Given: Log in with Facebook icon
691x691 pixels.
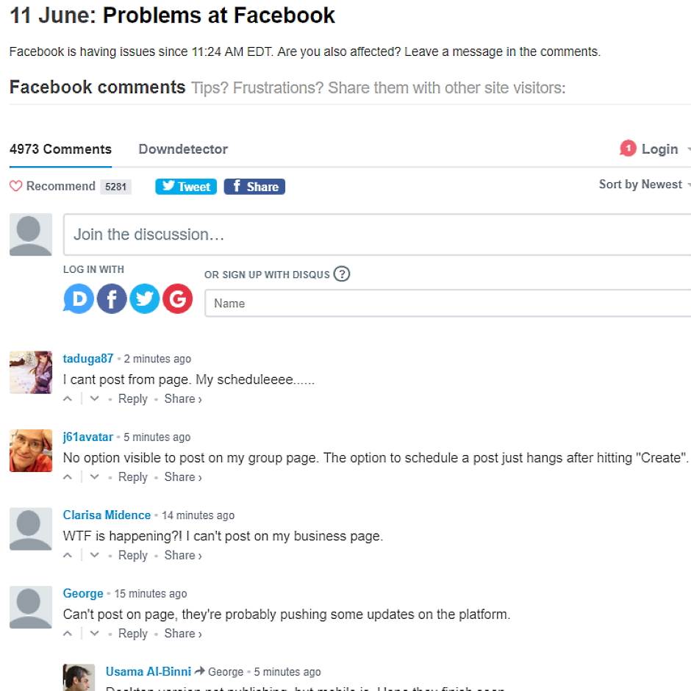Looking at the screenshot, I should point(112,299).
